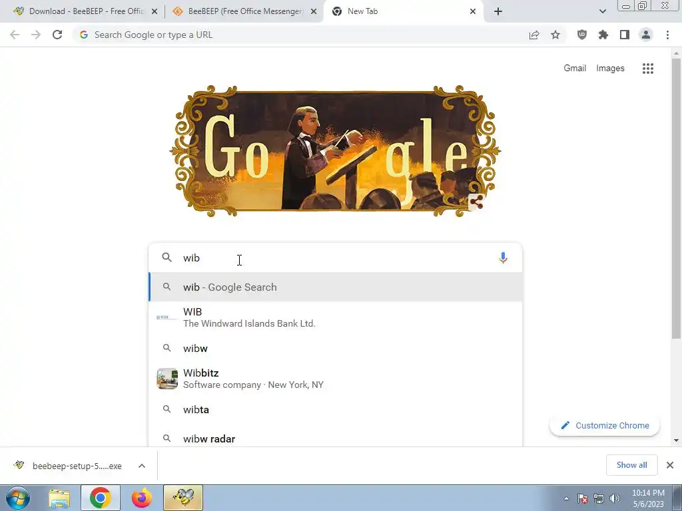Select the 'wib - Google Search' suggestion
Screen dimensions: 682x511
pyautogui.click(x=336, y=287)
